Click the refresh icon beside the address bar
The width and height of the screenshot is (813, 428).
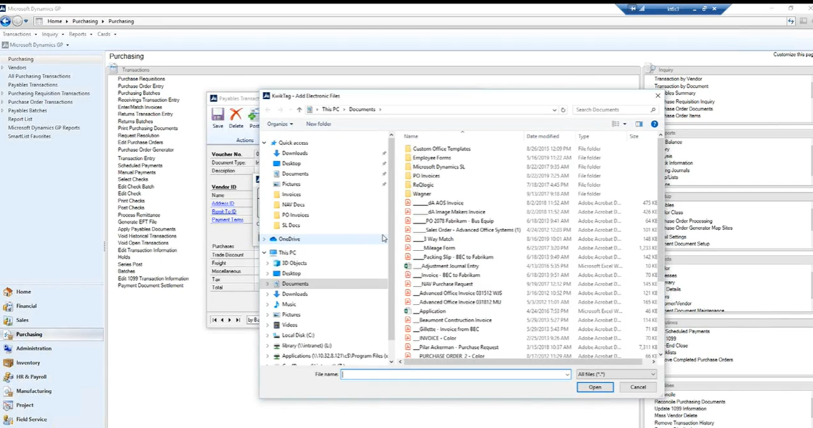pos(563,110)
